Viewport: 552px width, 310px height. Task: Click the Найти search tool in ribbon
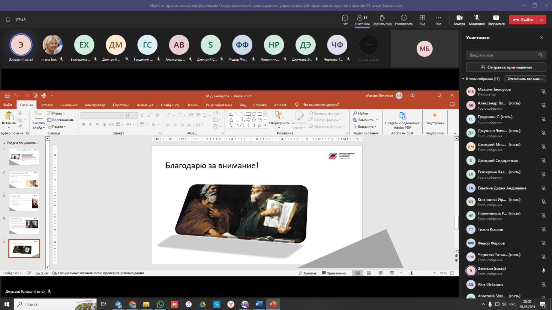tap(360, 113)
